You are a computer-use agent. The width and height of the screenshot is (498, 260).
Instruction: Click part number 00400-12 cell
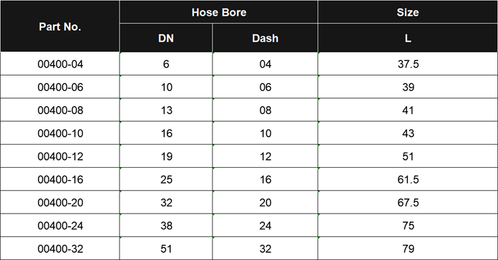pyautogui.click(x=60, y=157)
